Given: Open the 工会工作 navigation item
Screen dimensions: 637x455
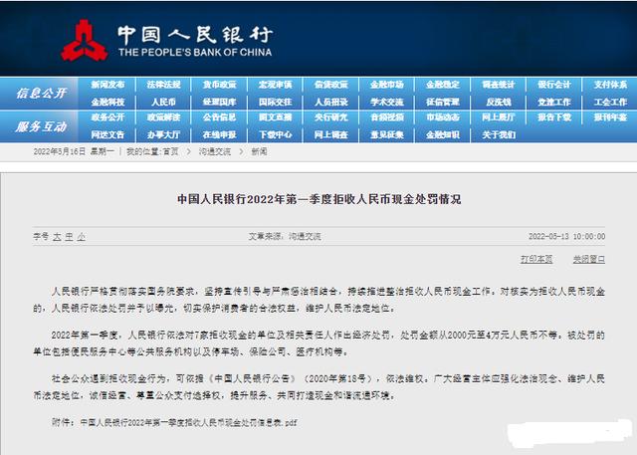Looking at the screenshot, I should (610, 102).
